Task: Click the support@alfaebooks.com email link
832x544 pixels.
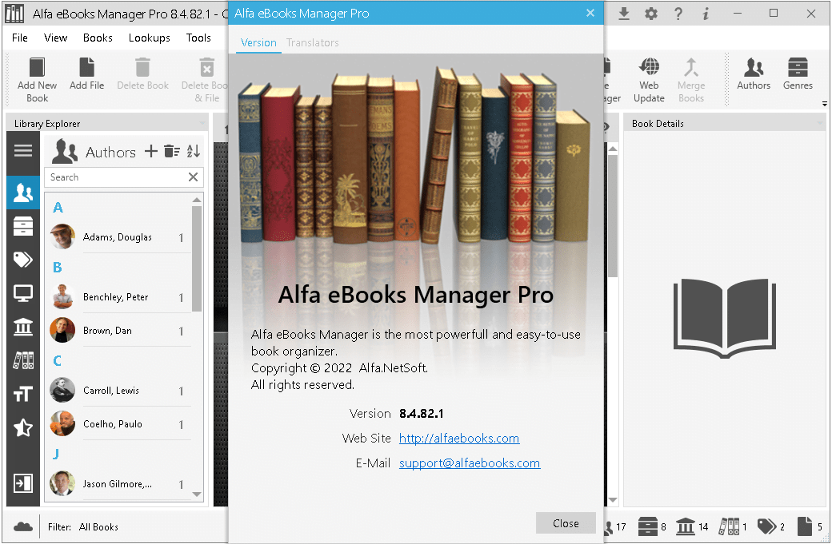Action: (x=470, y=463)
